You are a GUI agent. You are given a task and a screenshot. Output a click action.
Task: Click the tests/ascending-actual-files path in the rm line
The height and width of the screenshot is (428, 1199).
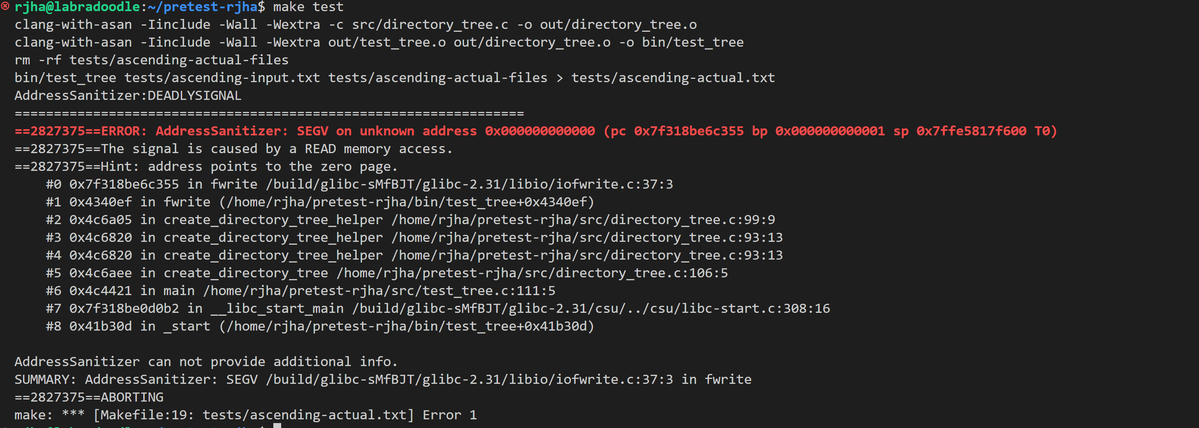click(179, 60)
